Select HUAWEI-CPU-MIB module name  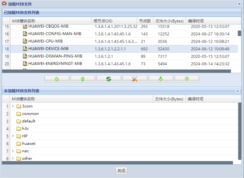click(46, 41)
